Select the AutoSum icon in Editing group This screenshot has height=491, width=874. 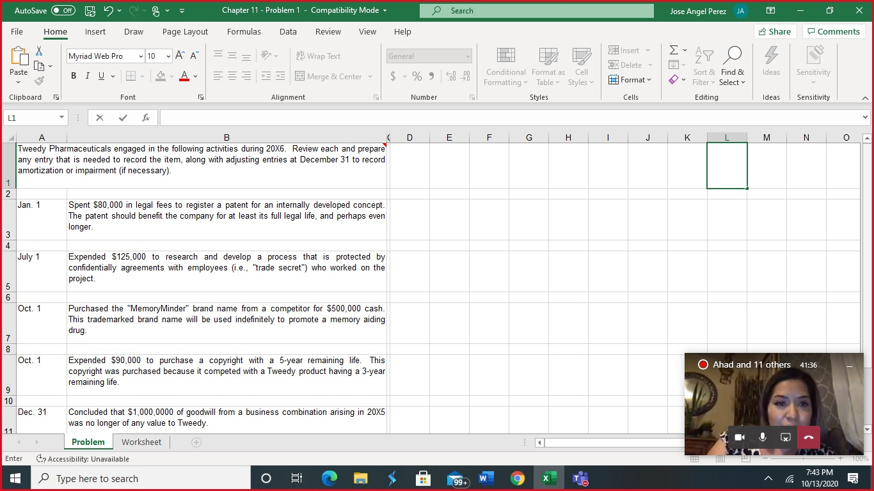point(674,49)
